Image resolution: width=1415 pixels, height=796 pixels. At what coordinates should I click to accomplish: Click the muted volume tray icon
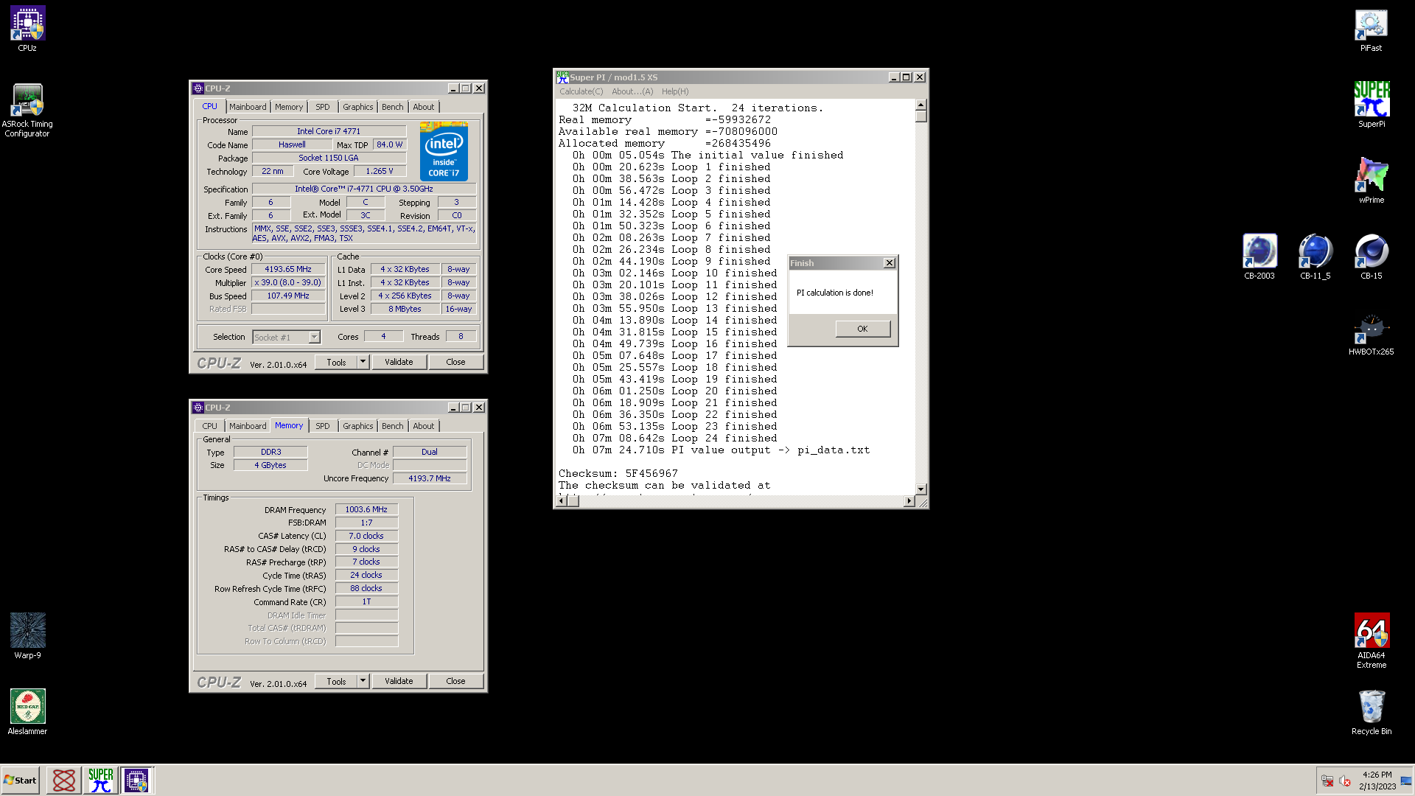1345,781
